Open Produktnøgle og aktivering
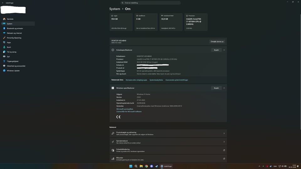Viewport: 301px width, 169px height. 168,133
